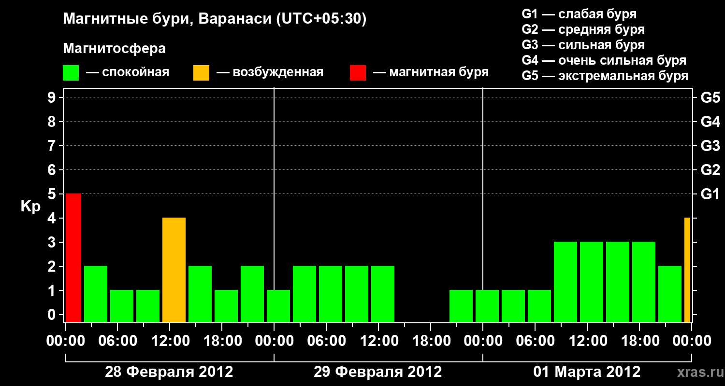
Task: Click the red 'магнитная буря' legend swatch
Action: 358,73
